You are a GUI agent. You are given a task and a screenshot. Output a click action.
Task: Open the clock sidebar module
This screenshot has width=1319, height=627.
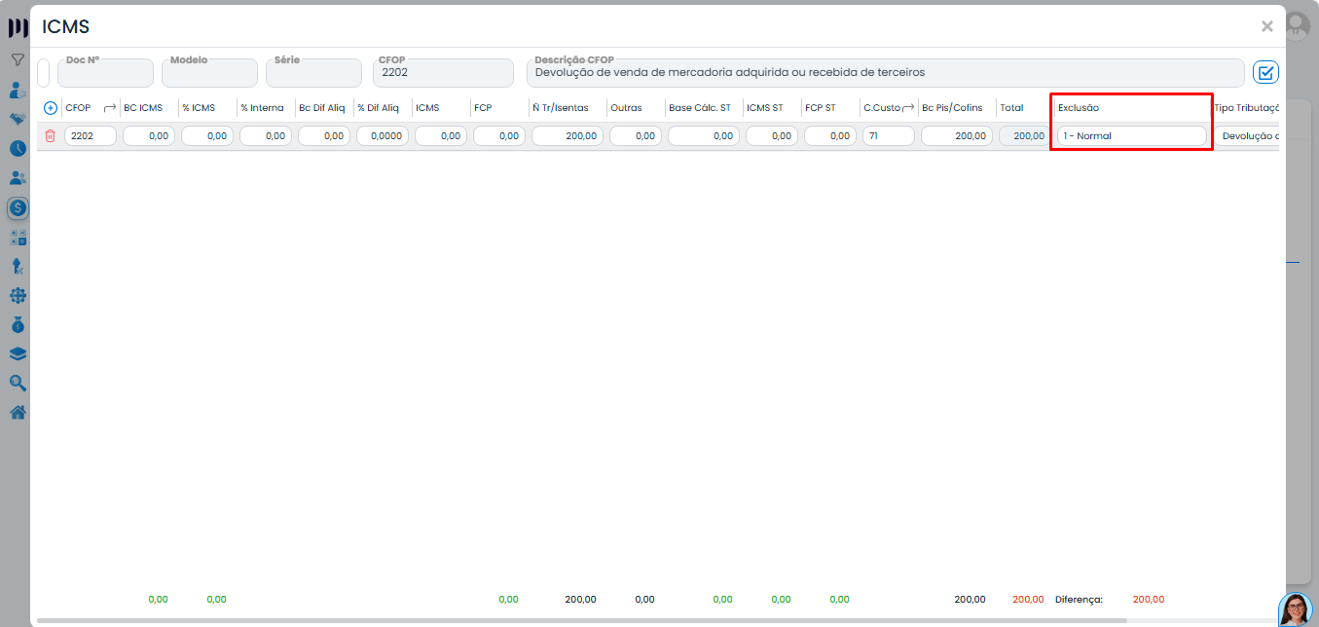pos(18,149)
